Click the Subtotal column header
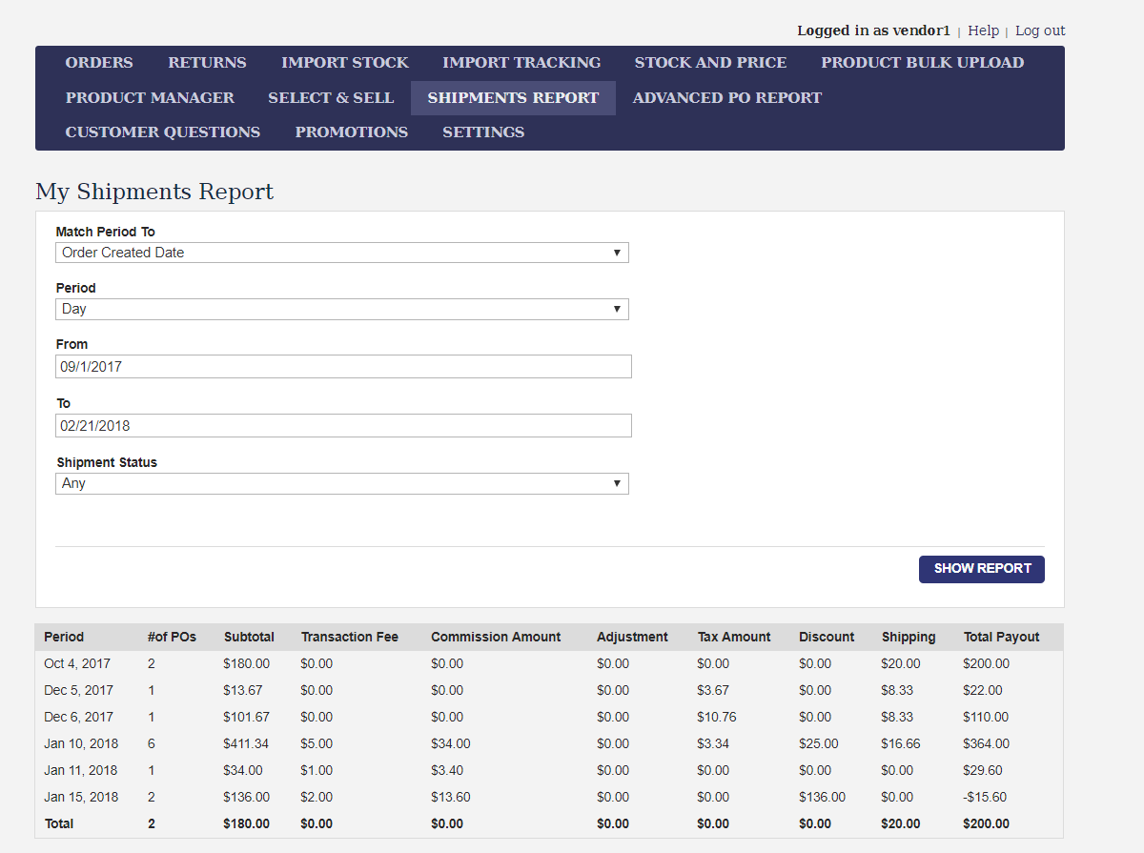Viewport: 1144px width, 853px height. tap(249, 637)
